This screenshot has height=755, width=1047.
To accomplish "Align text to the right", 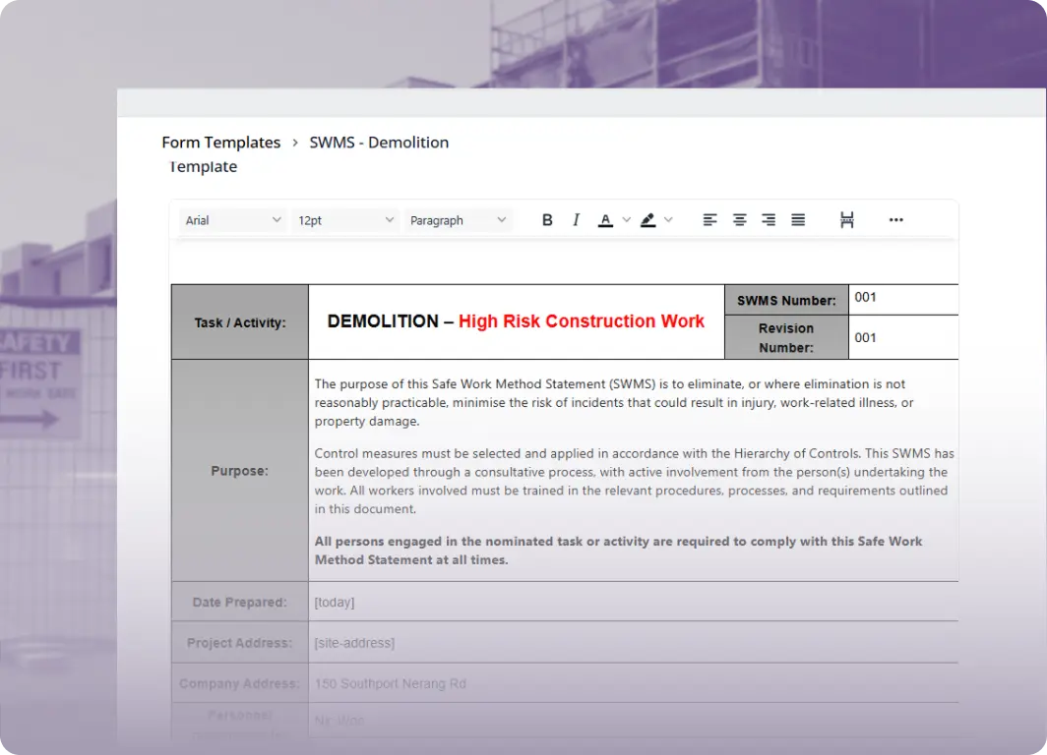I will point(769,219).
